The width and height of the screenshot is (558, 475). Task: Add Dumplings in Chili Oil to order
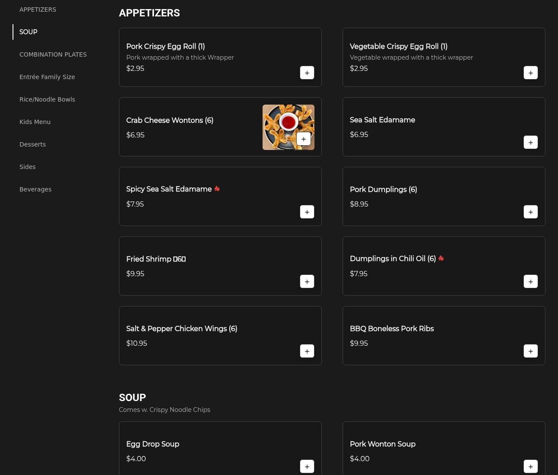(530, 281)
